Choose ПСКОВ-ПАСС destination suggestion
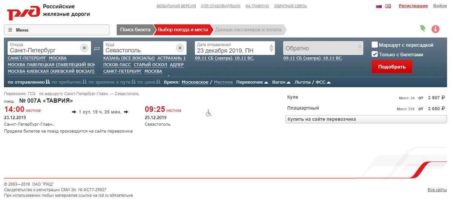453x204 pixels. pos(117,65)
